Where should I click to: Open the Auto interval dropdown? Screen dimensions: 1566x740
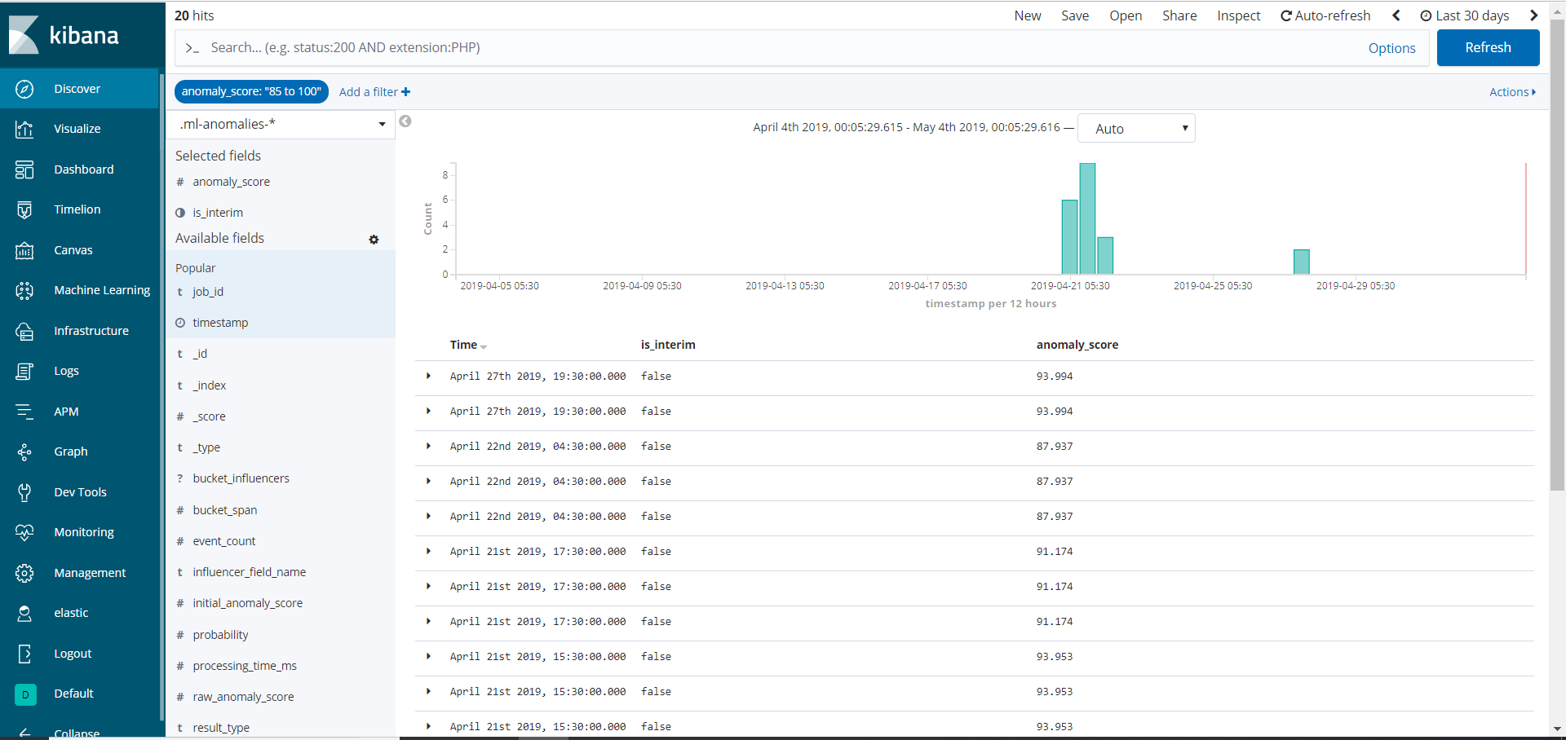tap(1136, 129)
